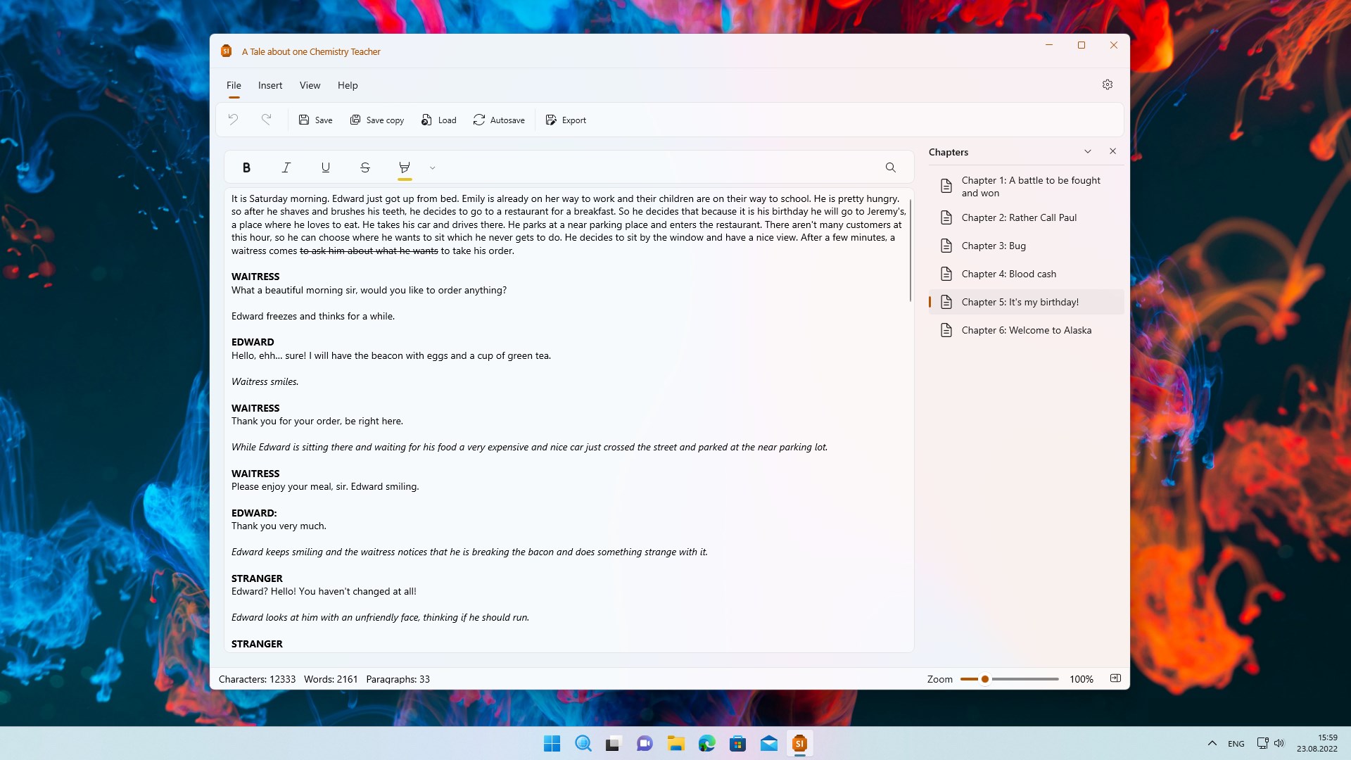Image resolution: width=1351 pixels, height=760 pixels.
Task: Toggle italic text style
Action: [x=286, y=167]
